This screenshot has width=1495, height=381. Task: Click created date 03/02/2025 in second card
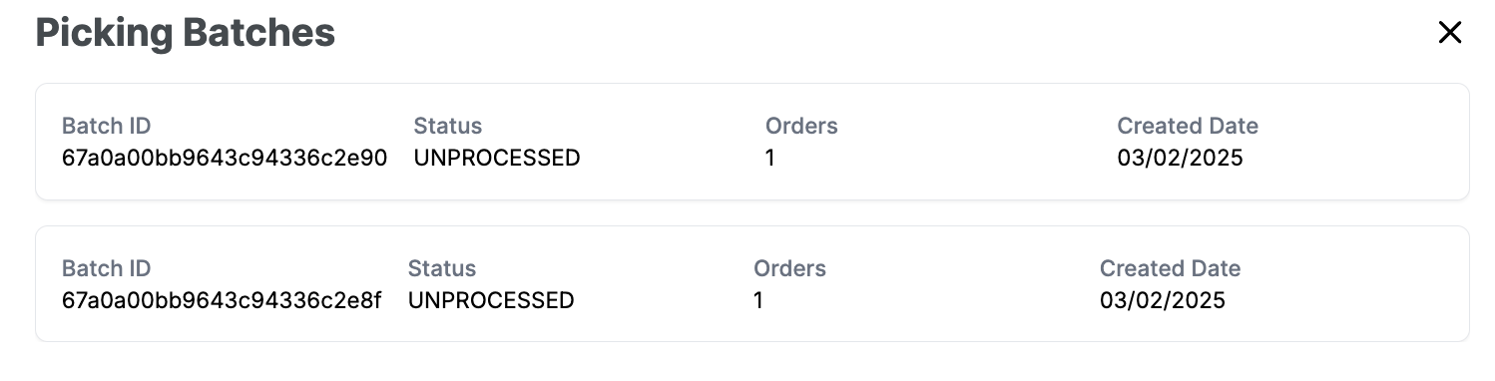tap(1163, 300)
